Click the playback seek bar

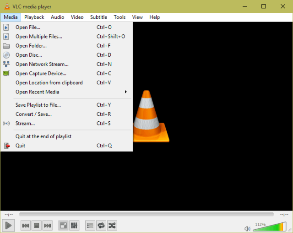pos(146,214)
